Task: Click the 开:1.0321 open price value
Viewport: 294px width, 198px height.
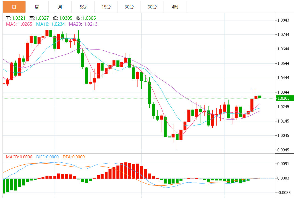Action: [16, 18]
